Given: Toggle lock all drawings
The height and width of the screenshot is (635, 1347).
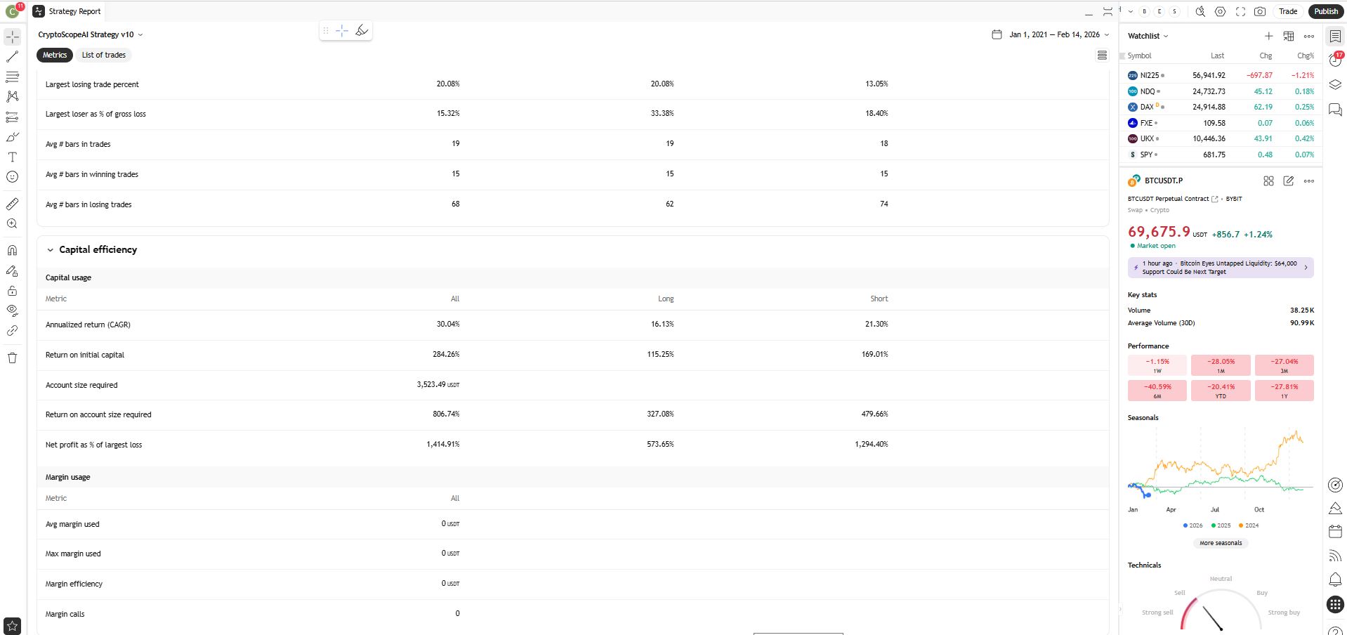Looking at the screenshot, I should [x=12, y=291].
